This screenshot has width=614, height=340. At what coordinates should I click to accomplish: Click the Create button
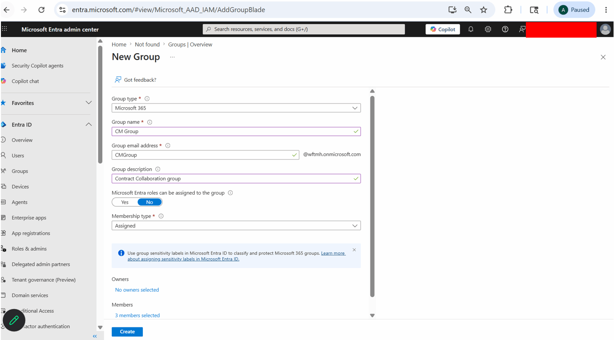pyautogui.click(x=127, y=332)
